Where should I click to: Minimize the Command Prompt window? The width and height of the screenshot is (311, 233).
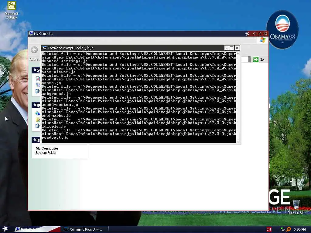pos(227,48)
